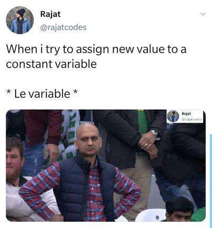
Task: Select the "When i try to assign" line
Action: [96, 50]
